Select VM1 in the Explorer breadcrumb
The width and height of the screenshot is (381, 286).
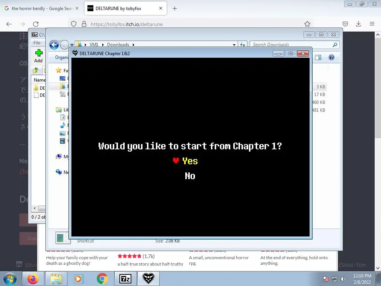point(94,45)
